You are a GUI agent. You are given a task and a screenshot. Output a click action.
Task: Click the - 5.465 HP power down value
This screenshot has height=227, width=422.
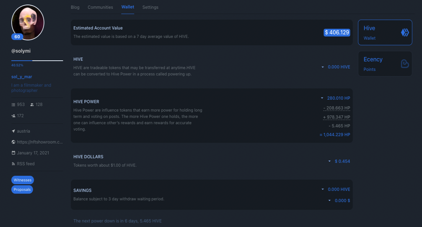click(x=339, y=126)
